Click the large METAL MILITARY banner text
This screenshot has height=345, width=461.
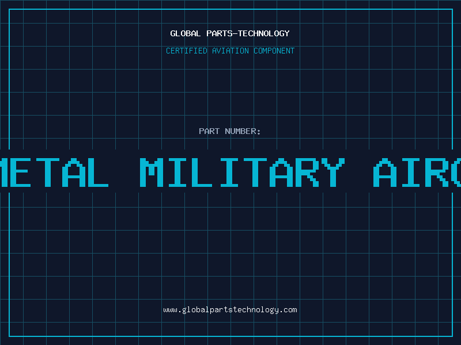[231, 172]
